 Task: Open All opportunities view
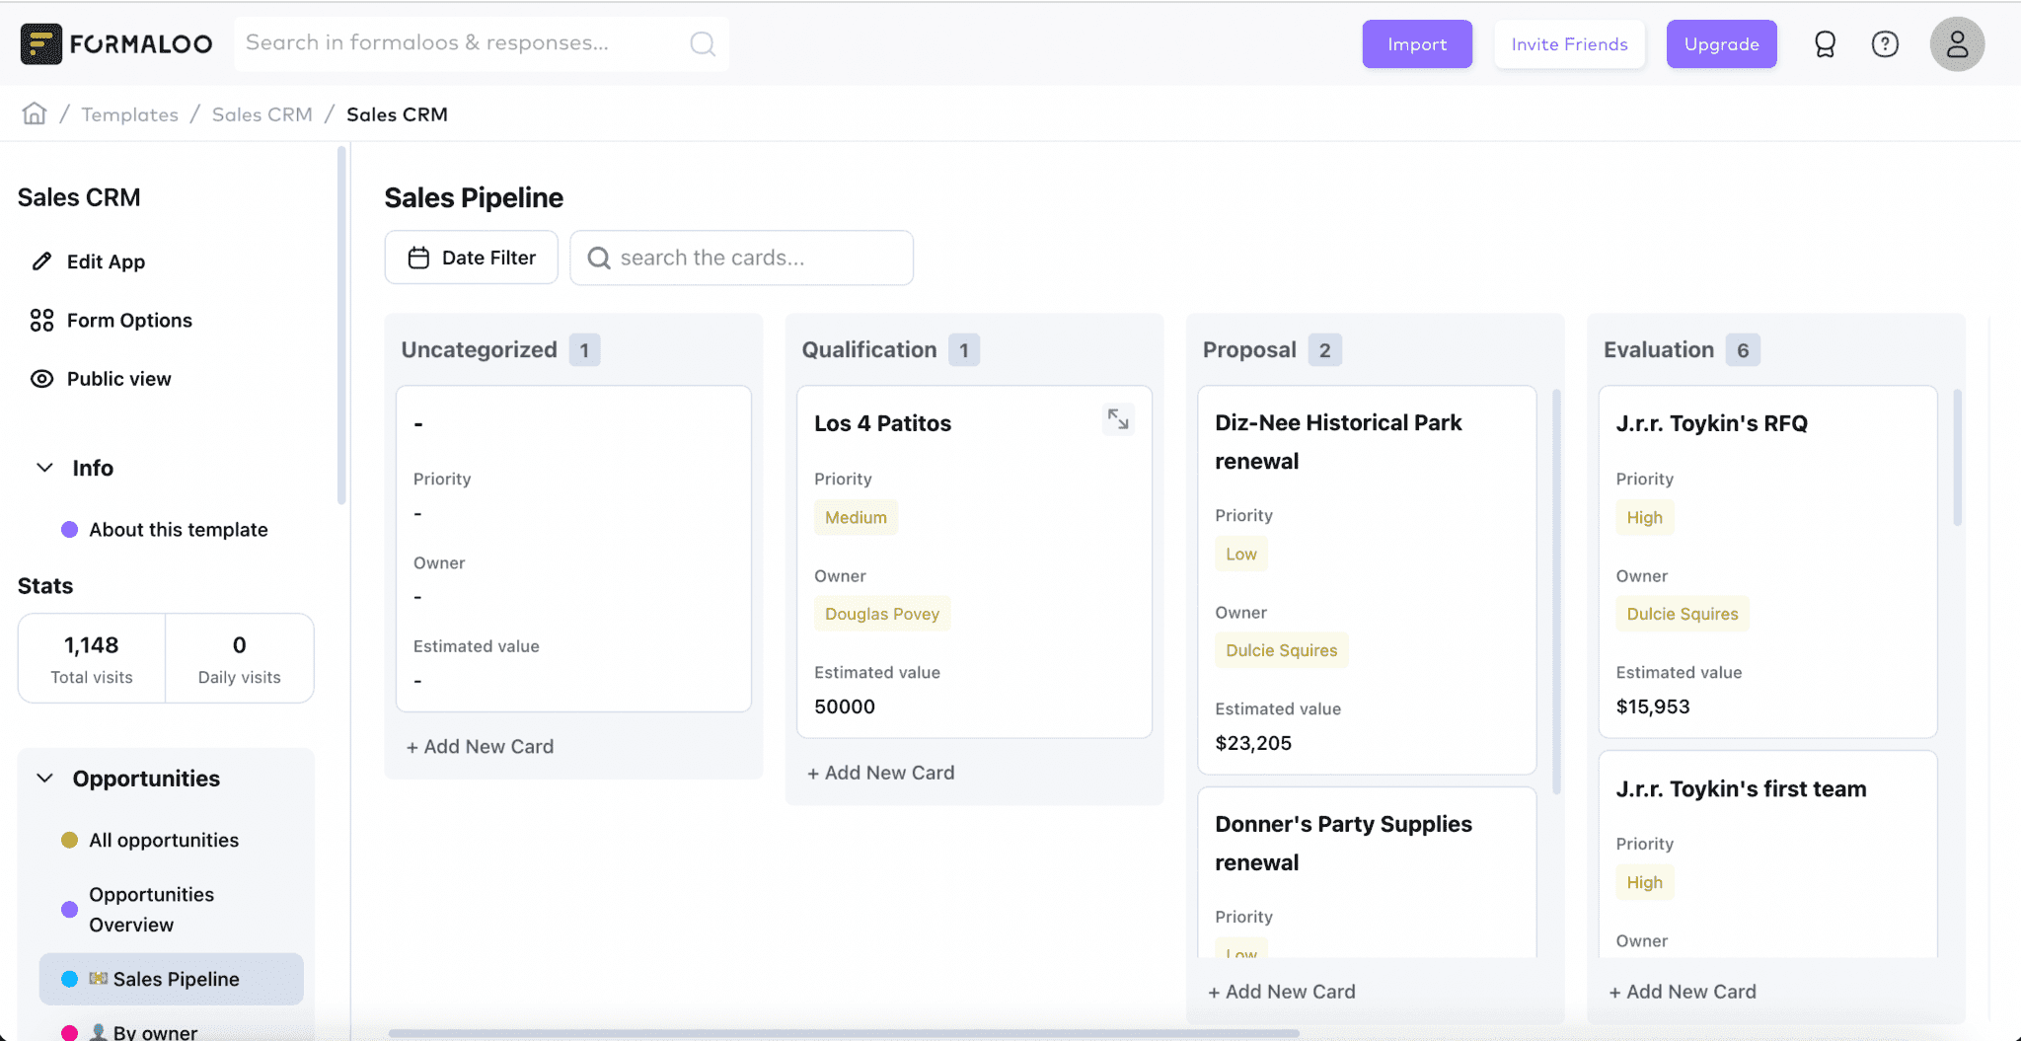point(164,840)
